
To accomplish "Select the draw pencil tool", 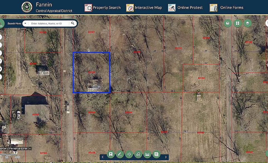I will (x=120, y=154).
